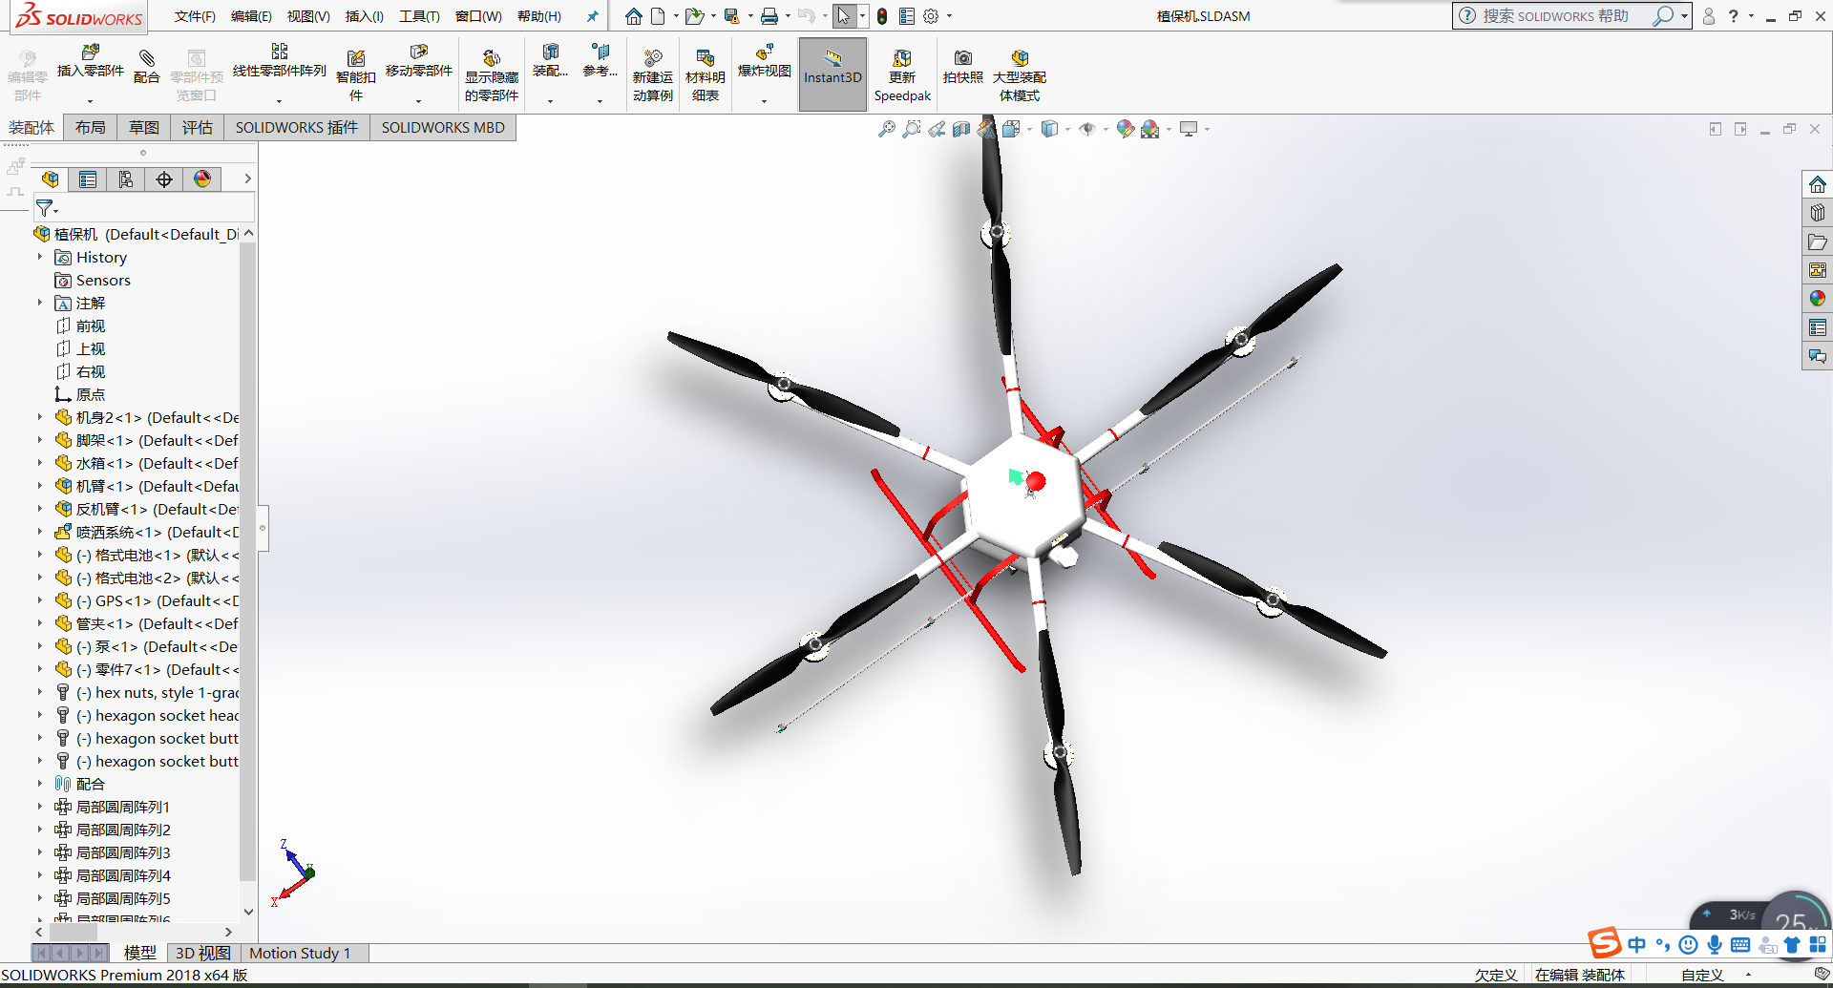Open File Explorer folder icon in task pane

point(1817,242)
